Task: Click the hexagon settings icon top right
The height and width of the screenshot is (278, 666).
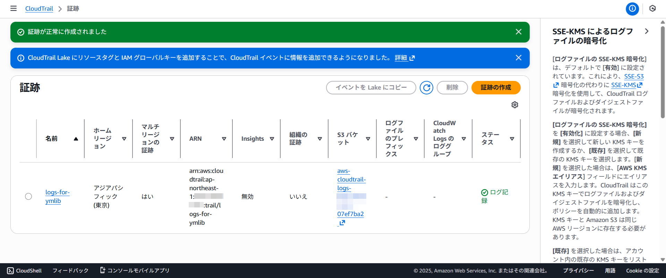Action: coord(652,9)
